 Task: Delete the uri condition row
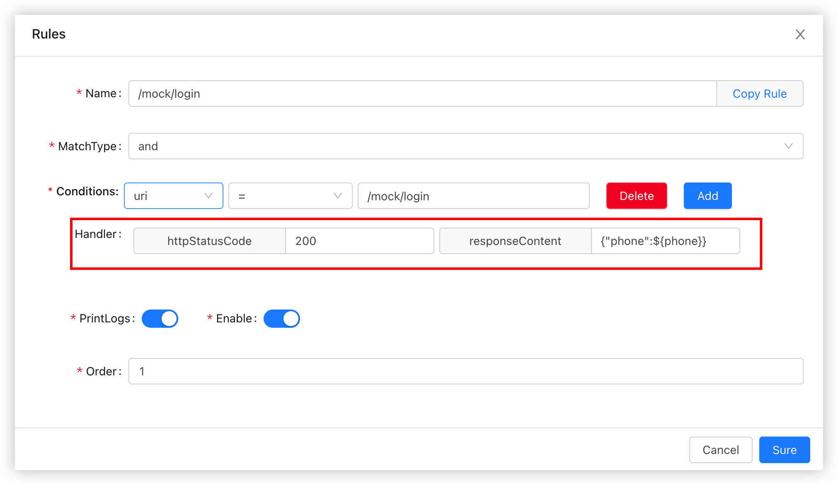click(x=636, y=196)
